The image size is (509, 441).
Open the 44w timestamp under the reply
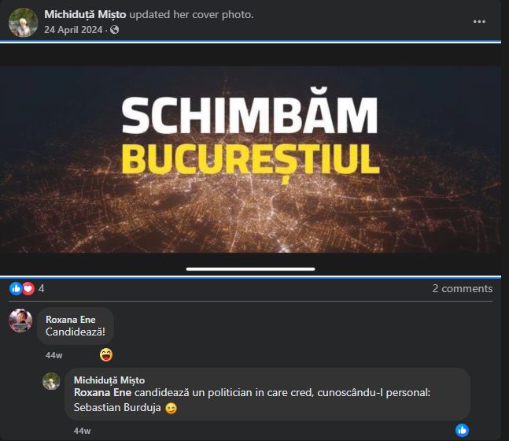[82, 431]
